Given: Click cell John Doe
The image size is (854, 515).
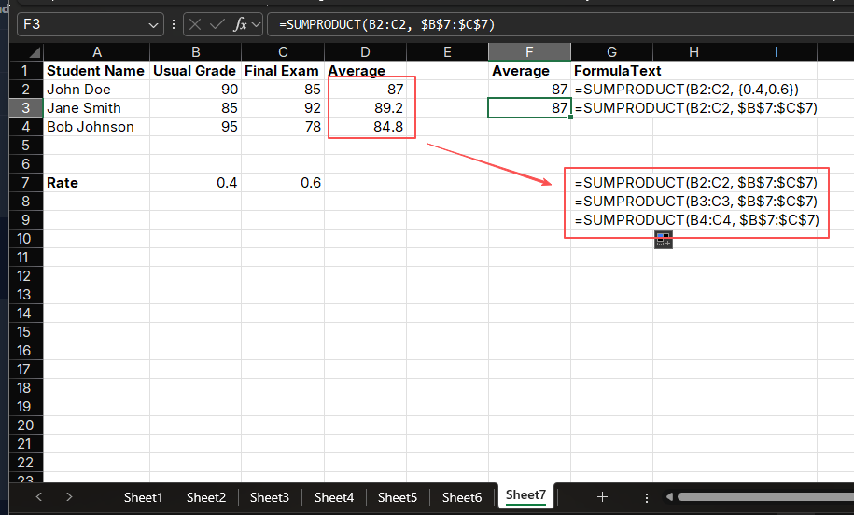Looking at the screenshot, I should click(96, 90).
